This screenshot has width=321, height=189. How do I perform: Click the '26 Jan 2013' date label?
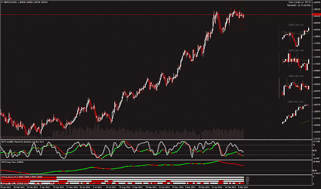pos(5,187)
